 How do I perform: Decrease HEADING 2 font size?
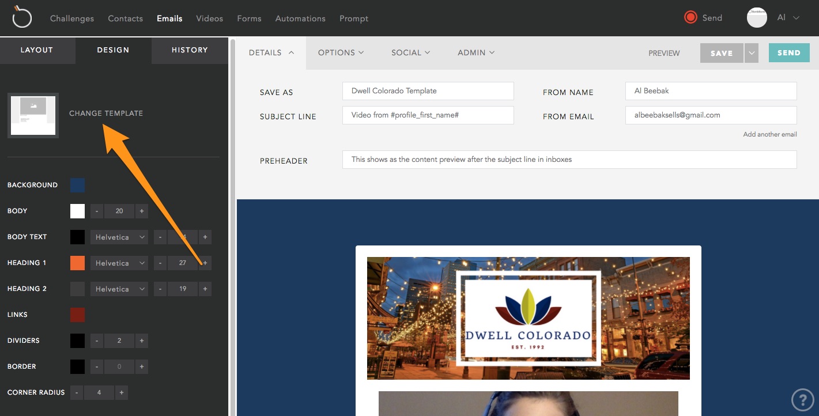(160, 289)
